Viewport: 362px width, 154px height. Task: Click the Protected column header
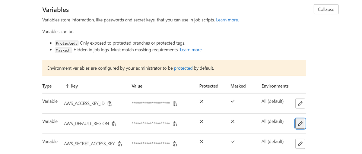(x=209, y=86)
